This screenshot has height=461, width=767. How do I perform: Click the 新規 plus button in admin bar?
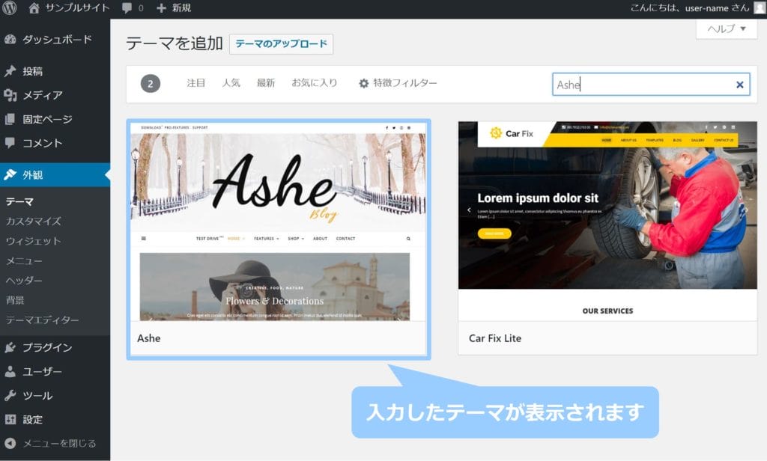click(x=174, y=8)
